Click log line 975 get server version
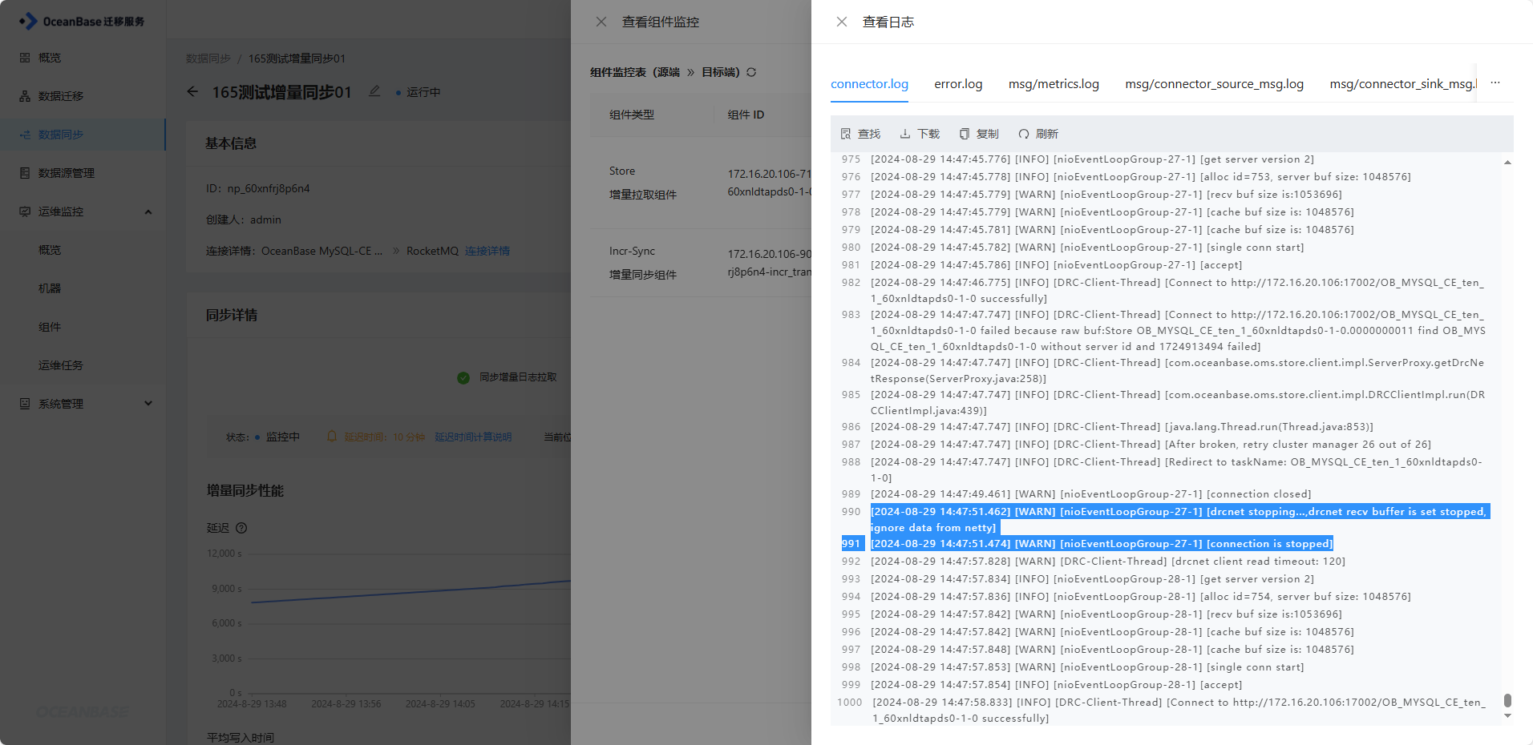 [x=1093, y=159]
